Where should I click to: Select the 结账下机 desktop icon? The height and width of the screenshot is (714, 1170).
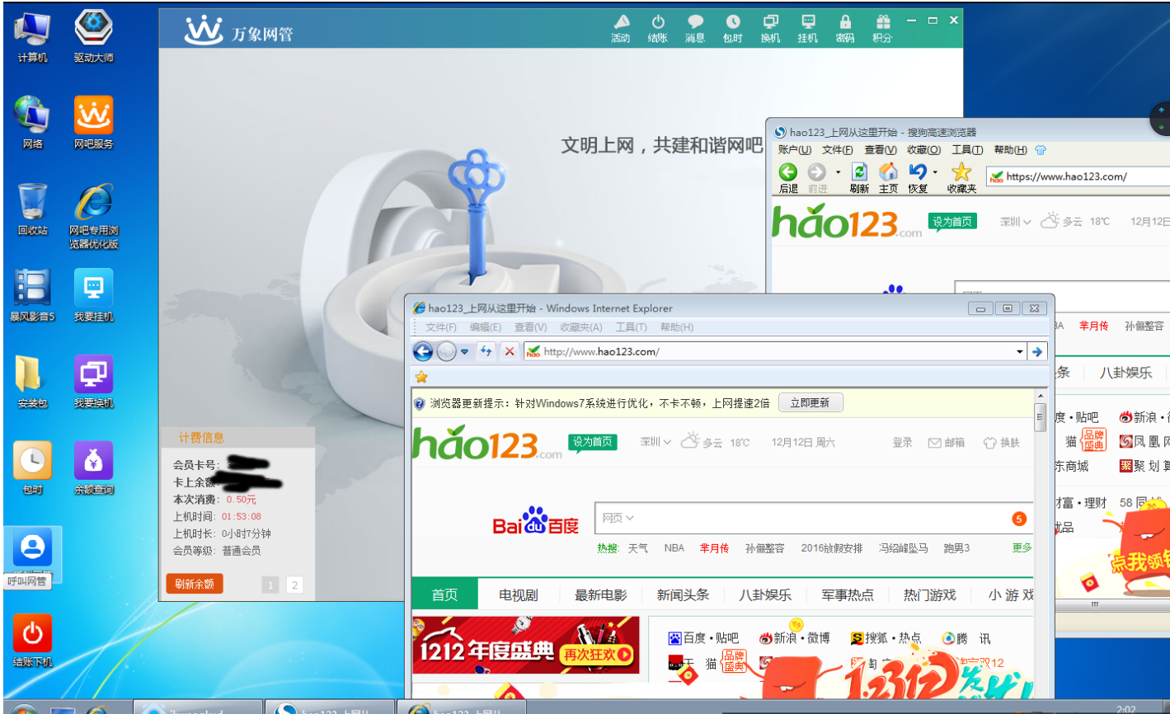click(31, 641)
